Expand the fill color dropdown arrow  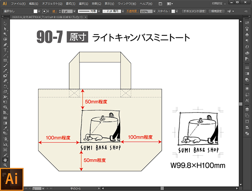point(39,11)
